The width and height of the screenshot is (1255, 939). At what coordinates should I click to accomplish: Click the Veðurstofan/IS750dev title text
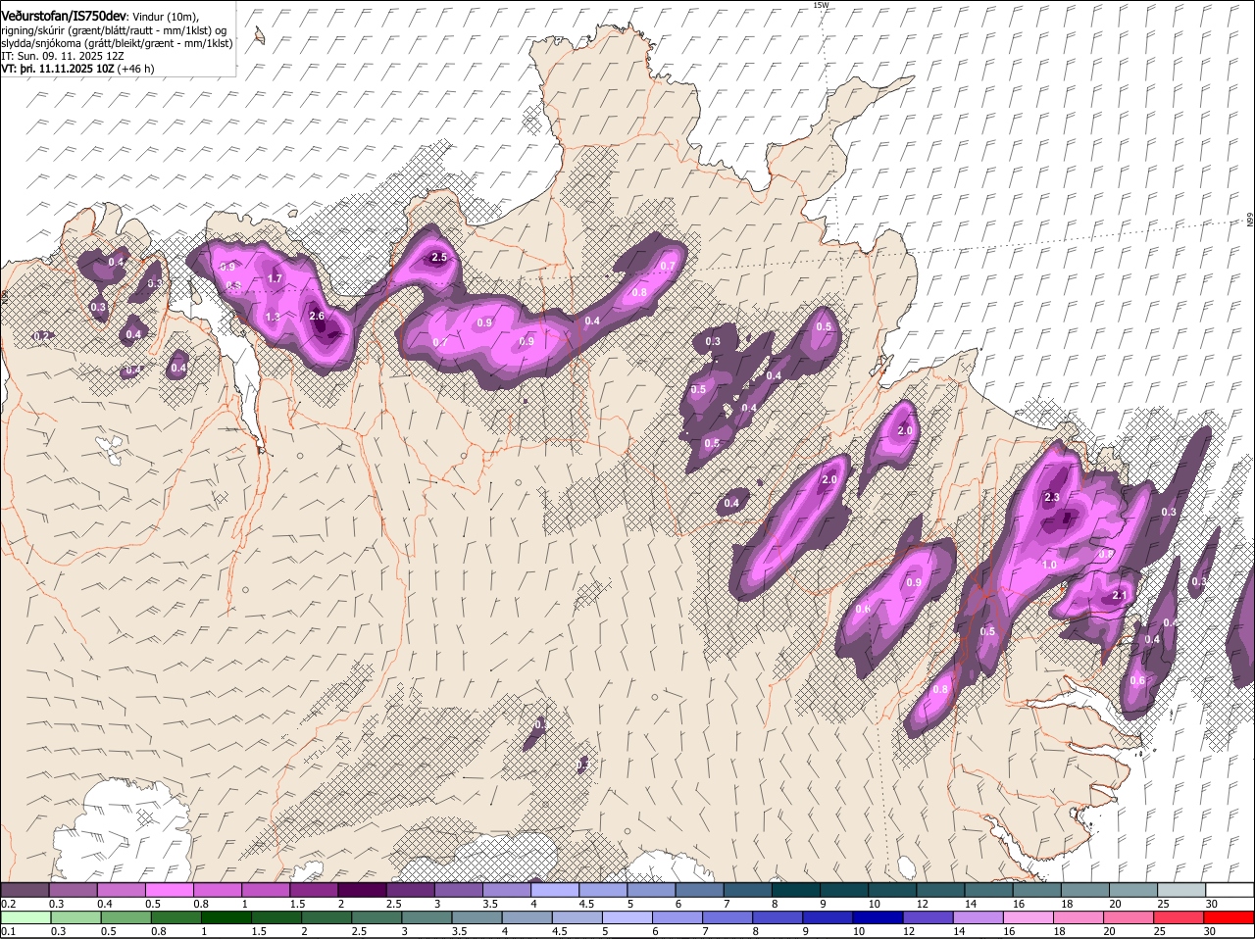pos(64,17)
